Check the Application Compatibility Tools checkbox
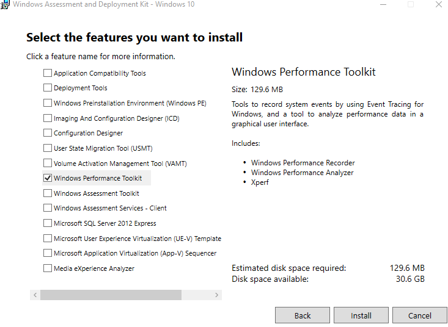 (48, 73)
